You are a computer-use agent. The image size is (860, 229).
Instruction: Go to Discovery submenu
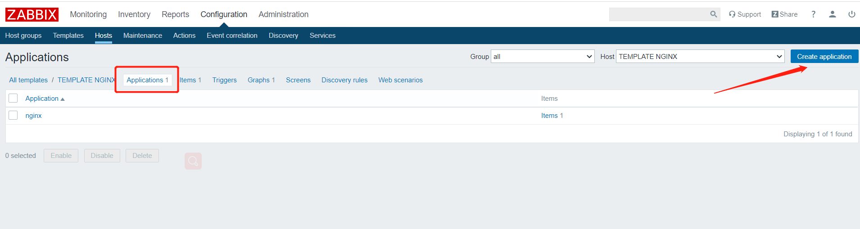(x=283, y=36)
